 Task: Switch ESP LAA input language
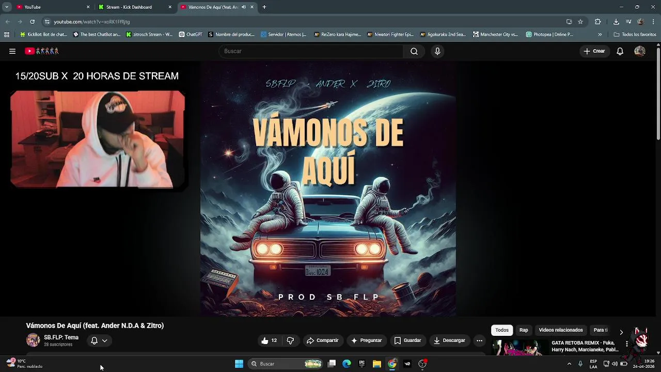593,364
